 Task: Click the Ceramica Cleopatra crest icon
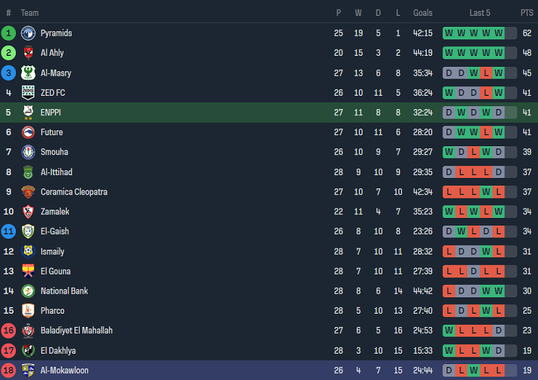point(28,192)
